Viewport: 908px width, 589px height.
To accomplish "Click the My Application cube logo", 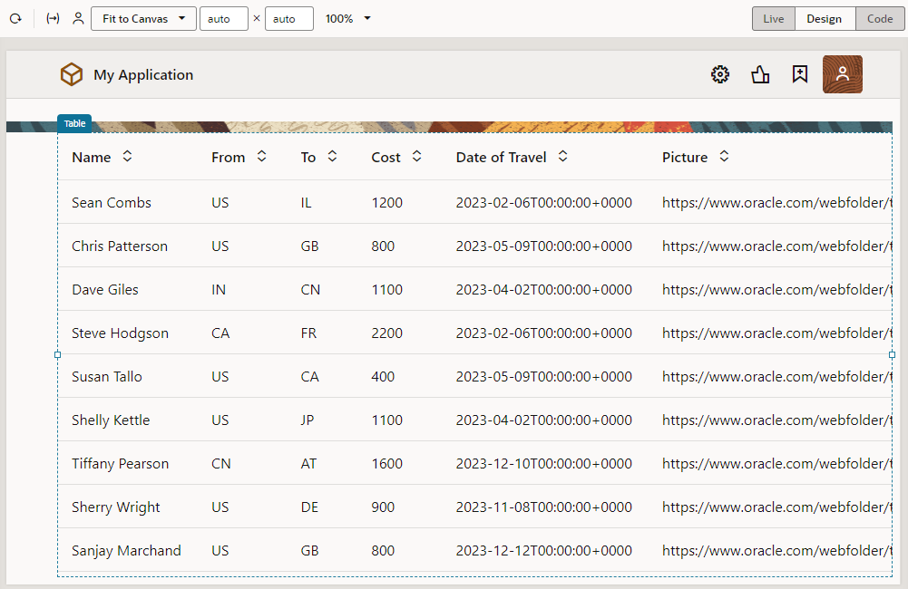I will click(x=72, y=74).
